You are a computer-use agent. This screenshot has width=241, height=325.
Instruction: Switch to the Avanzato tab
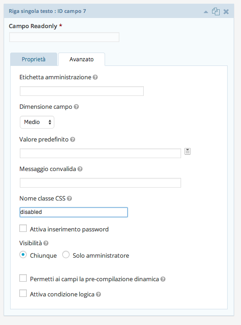point(82,59)
